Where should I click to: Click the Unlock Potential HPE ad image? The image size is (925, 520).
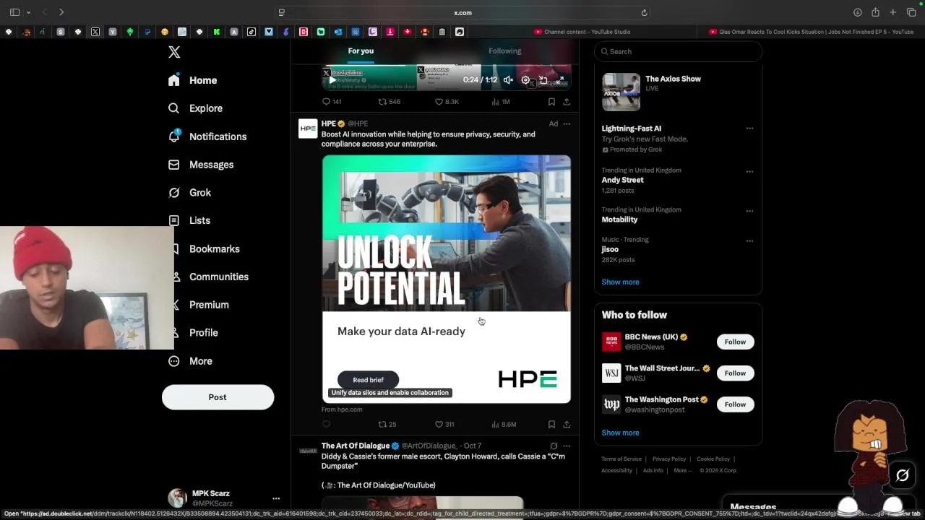pyautogui.click(x=447, y=233)
